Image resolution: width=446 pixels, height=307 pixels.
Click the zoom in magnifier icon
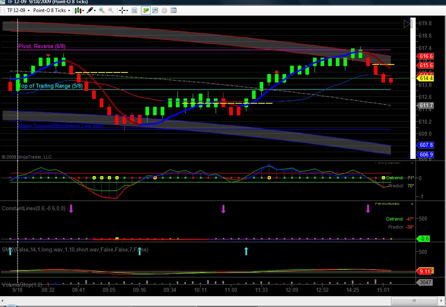click(x=101, y=10)
